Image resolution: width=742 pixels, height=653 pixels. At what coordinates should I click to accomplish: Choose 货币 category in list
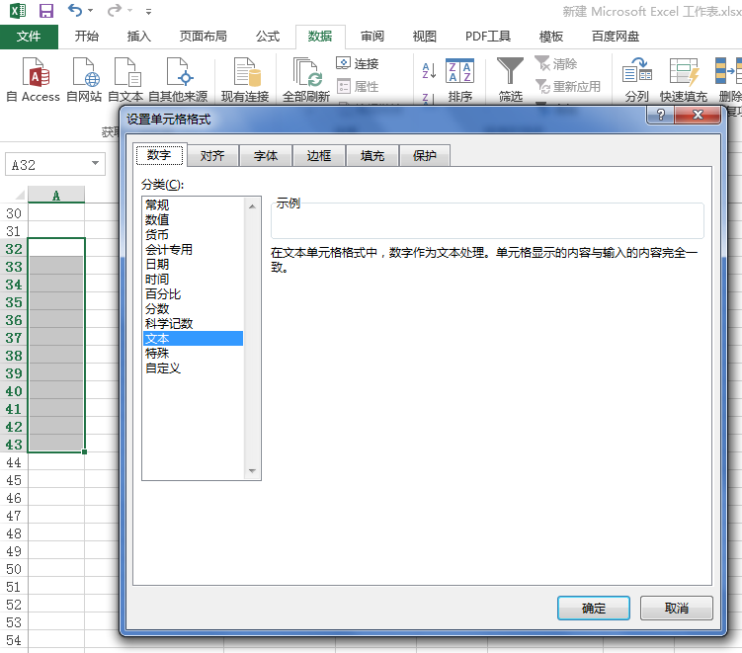tap(193, 235)
